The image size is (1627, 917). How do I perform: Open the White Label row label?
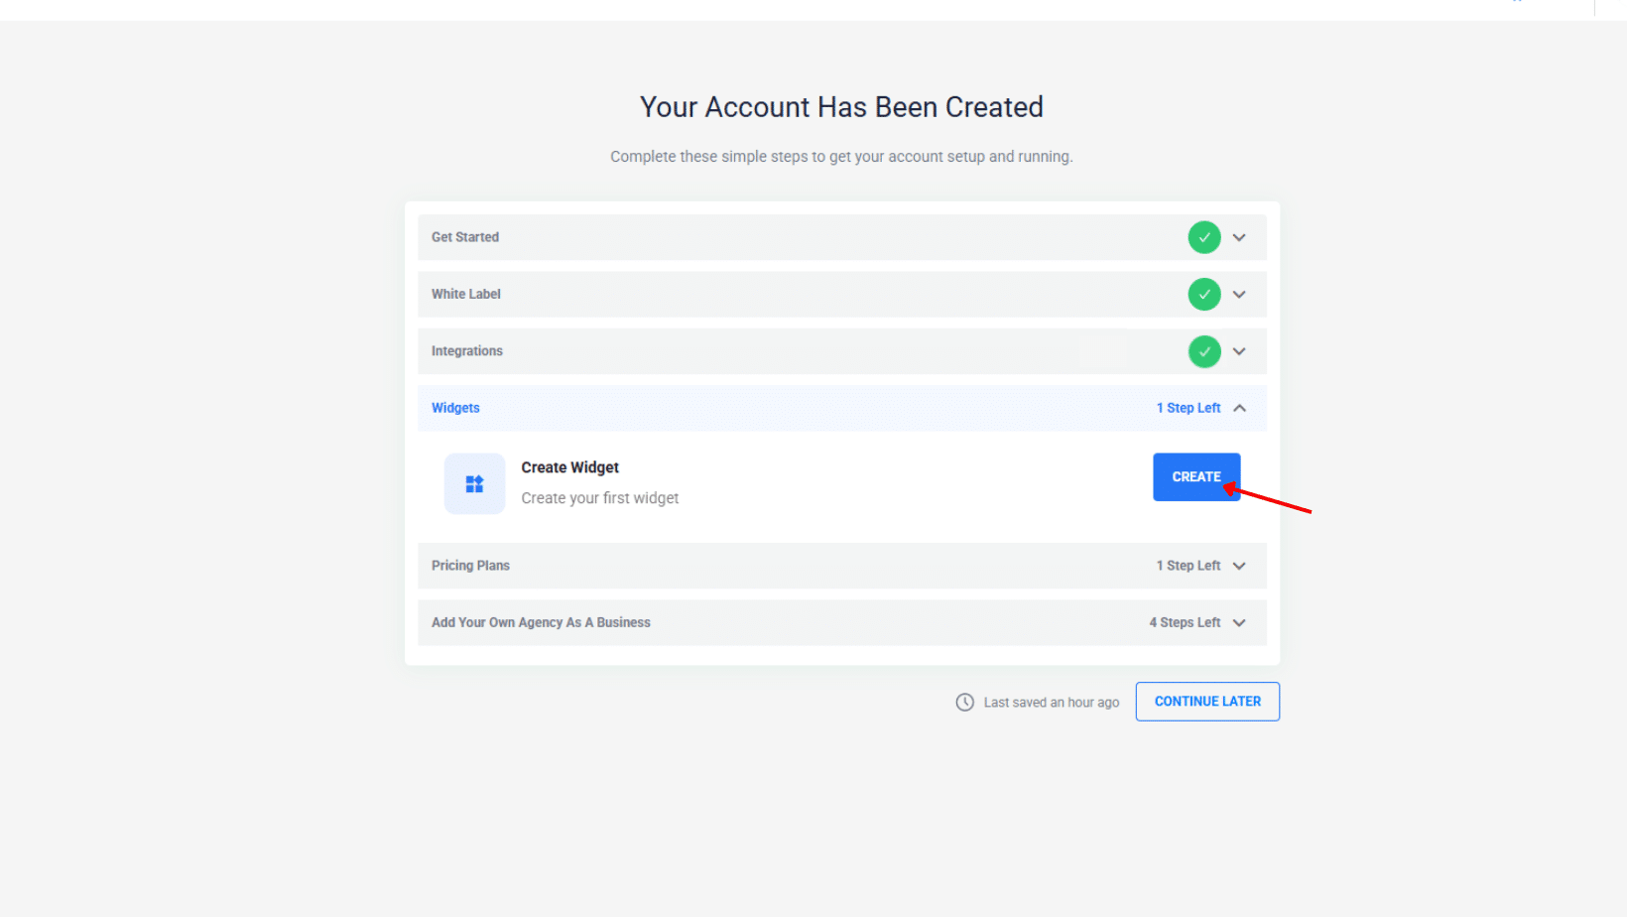pos(466,295)
